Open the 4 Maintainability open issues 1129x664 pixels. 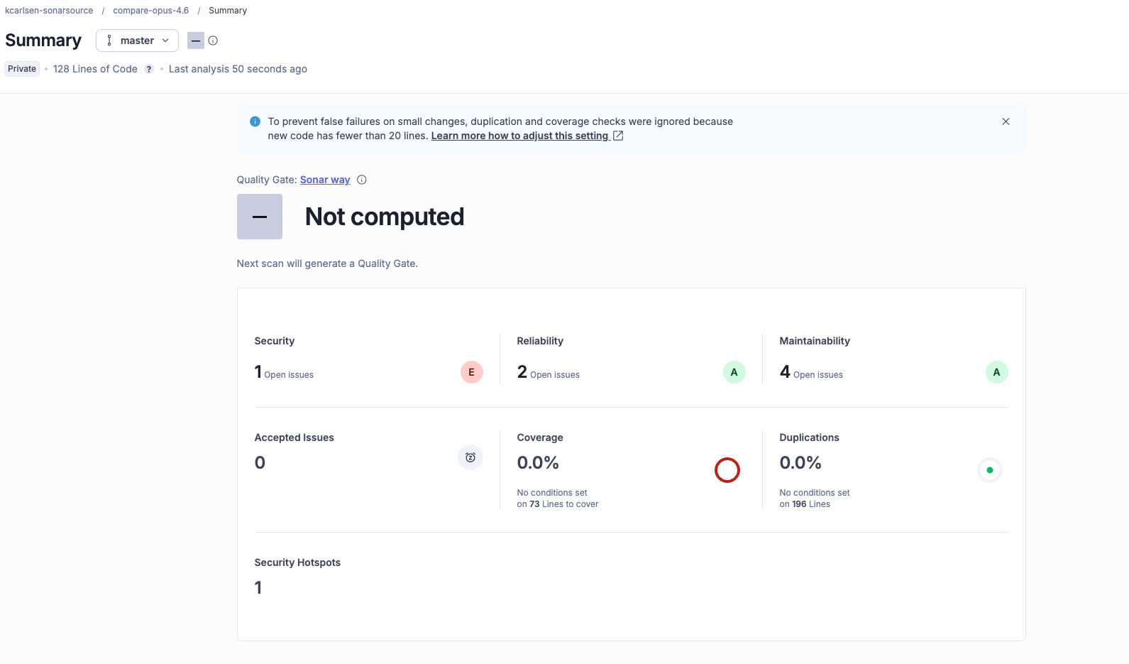[785, 372]
